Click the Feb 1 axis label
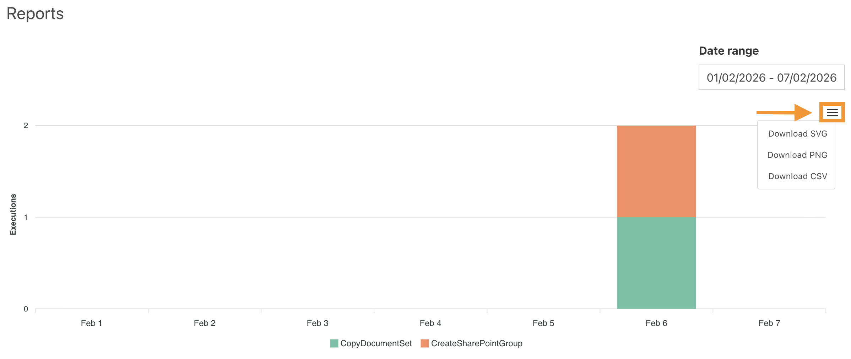 tap(91, 323)
